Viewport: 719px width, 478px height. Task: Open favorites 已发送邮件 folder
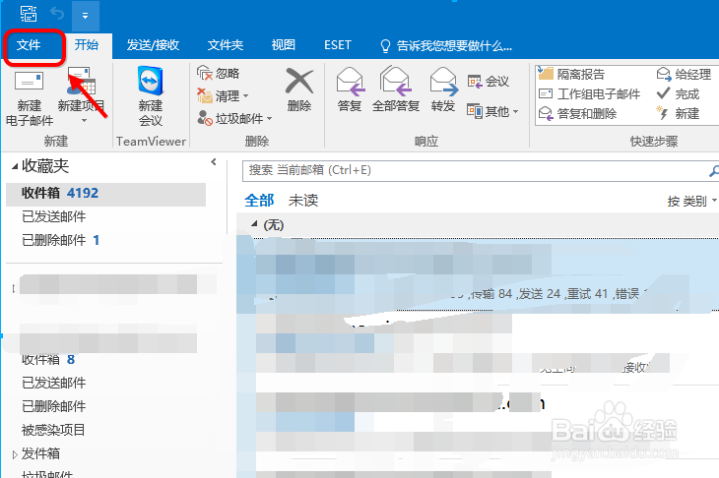tap(53, 216)
